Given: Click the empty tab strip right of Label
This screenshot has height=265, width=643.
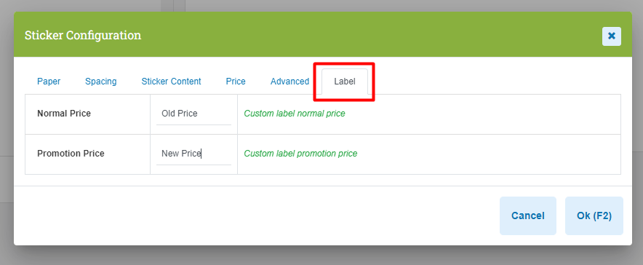Looking at the screenshot, I should coord(494,82).
